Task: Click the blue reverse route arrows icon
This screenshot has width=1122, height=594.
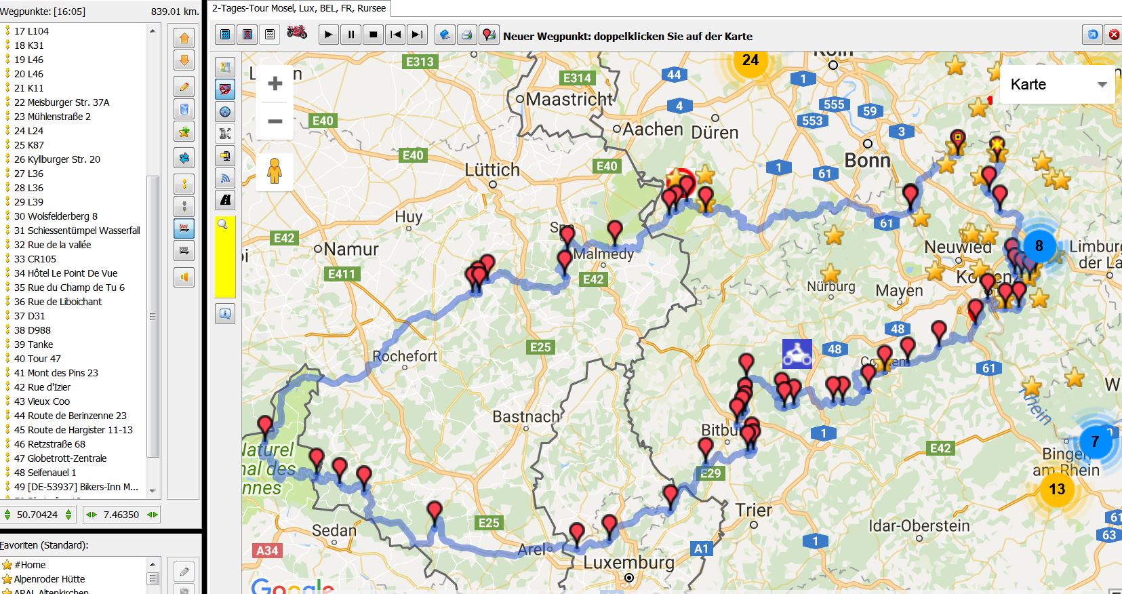Action: 184,158
